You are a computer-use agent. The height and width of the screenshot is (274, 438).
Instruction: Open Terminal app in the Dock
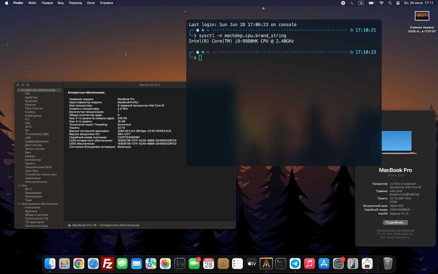pyautogui.click(x=280, y=263)
